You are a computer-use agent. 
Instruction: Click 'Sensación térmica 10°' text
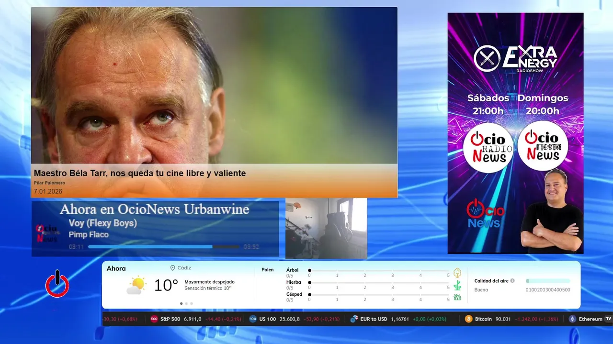point(207,288)
